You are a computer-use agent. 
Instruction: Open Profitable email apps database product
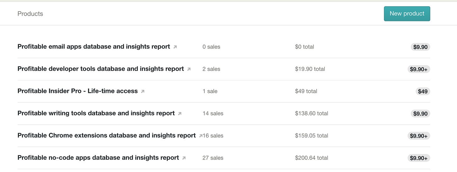pyautogui.click(x=94, y=47)
